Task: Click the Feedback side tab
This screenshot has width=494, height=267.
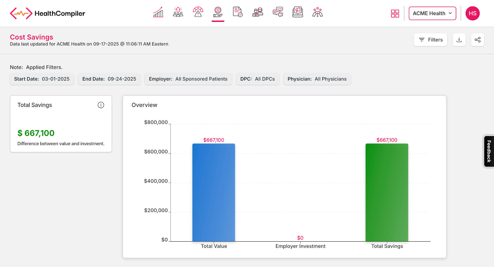Action: pyautogui.click(x=489, y=151)
